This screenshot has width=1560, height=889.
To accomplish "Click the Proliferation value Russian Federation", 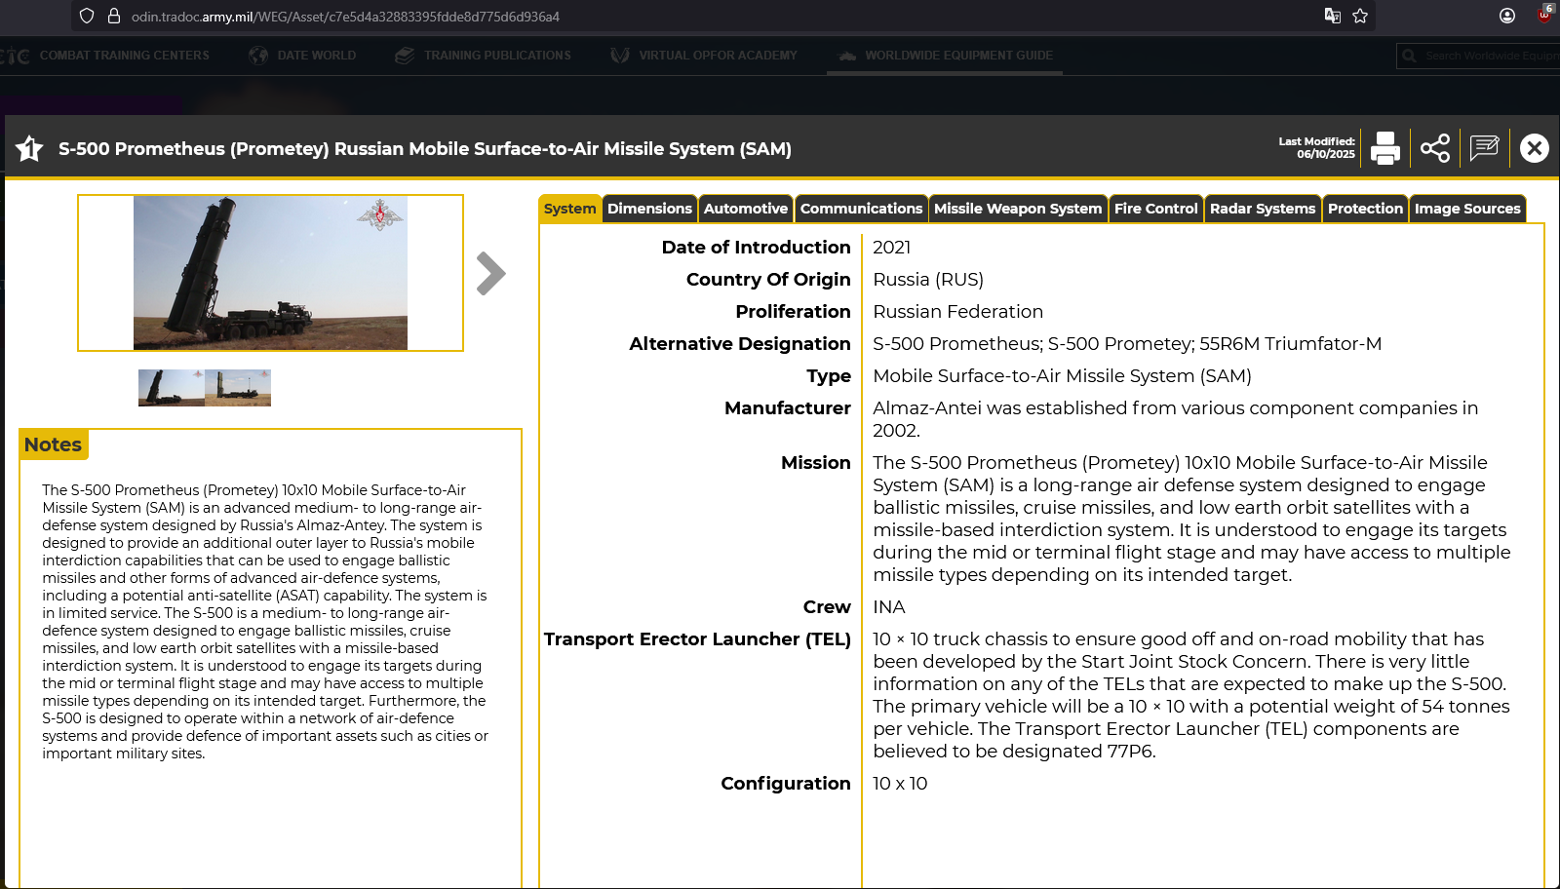I will pyautogui.click(x=958, y=312).
